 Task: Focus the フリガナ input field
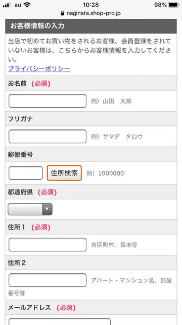click(48, 136)
